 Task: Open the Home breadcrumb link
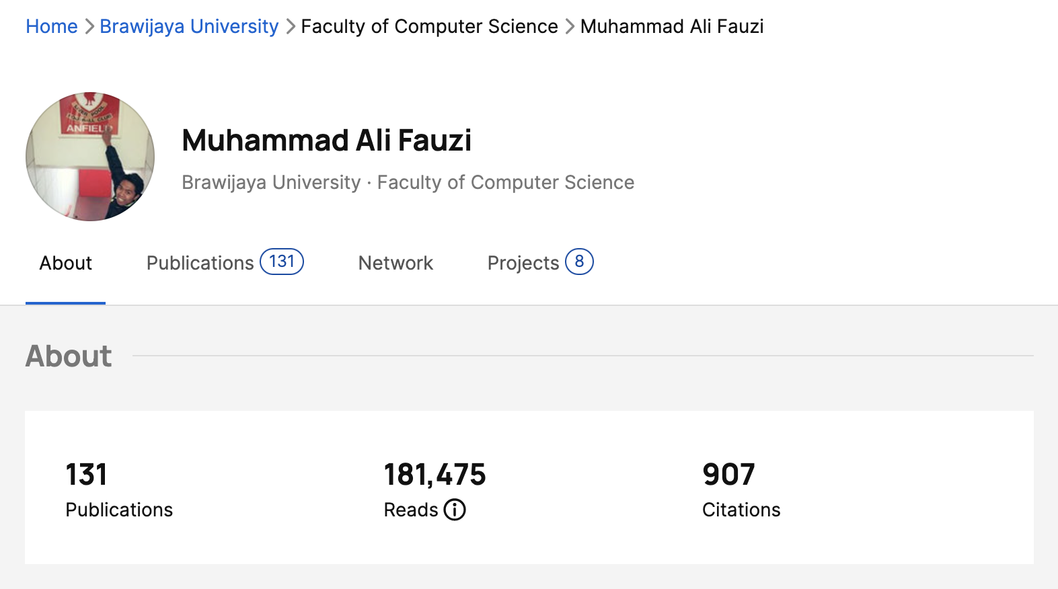52,26
